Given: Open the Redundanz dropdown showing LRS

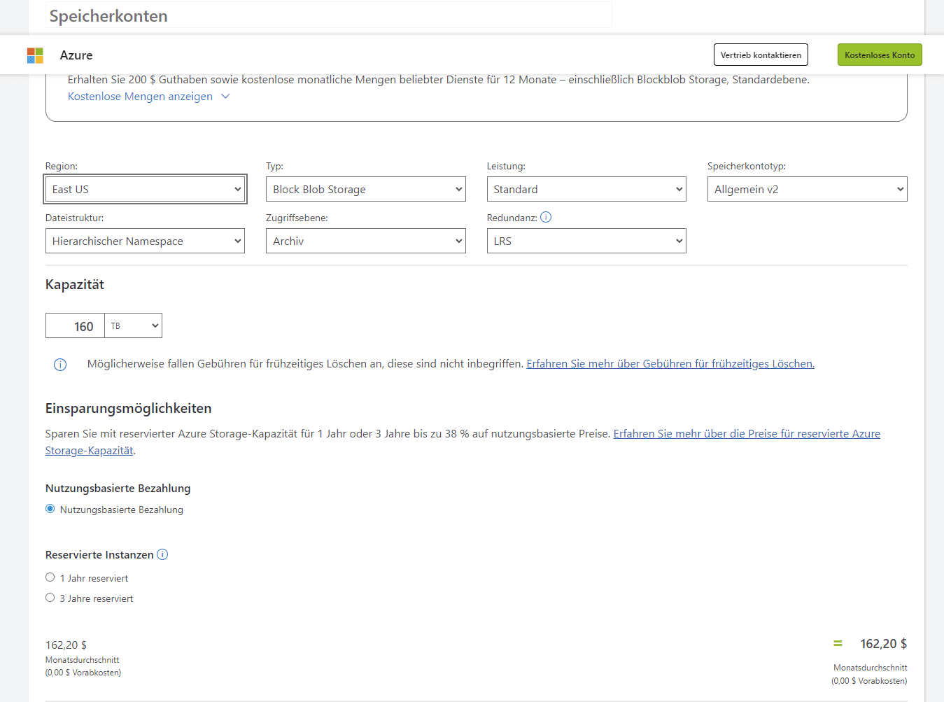Looking at the screenshot, I should pyautogui.click(x=586, y=241).
